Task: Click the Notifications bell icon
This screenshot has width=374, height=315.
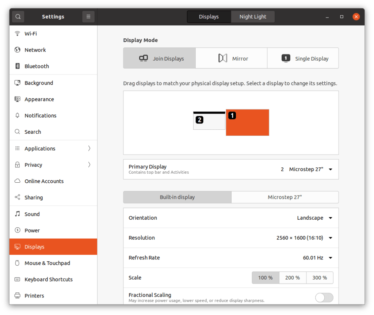Action: (x=17, y=115)
